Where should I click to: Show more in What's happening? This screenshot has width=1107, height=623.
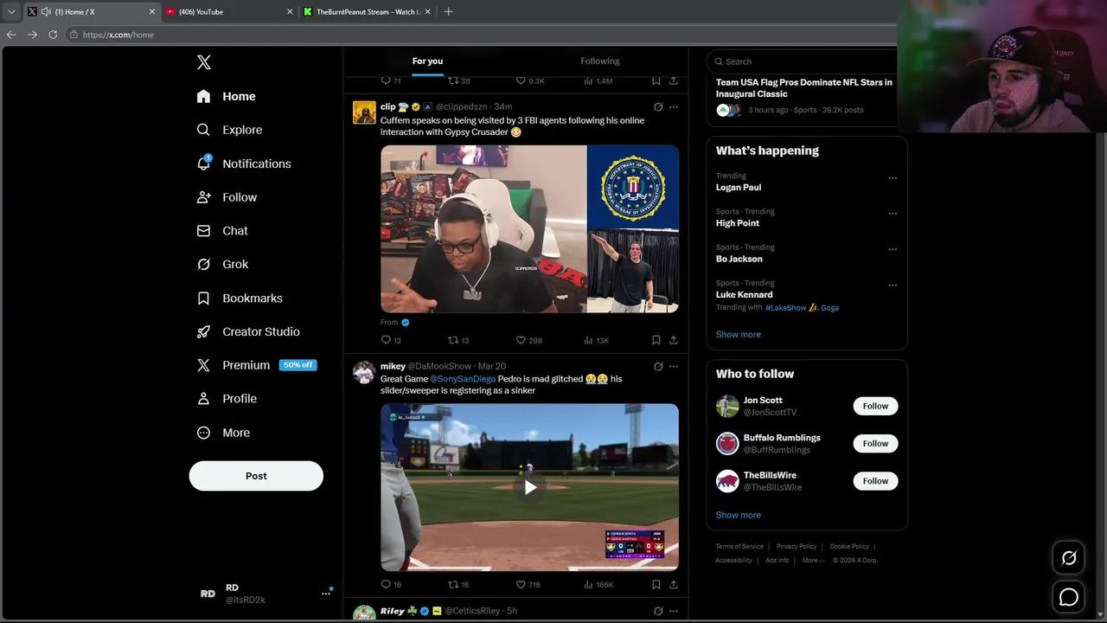pyautogui.click(x=739, y=334)
